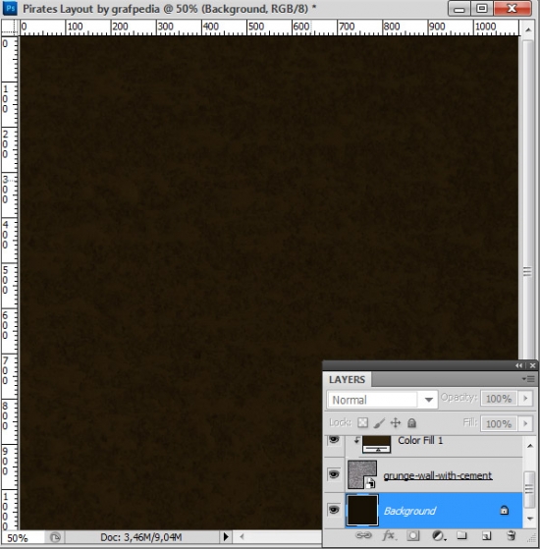This screenshot has height=549, width=540.
Task: Click the lock transparent pixels icon
Action: pos(362,423)
